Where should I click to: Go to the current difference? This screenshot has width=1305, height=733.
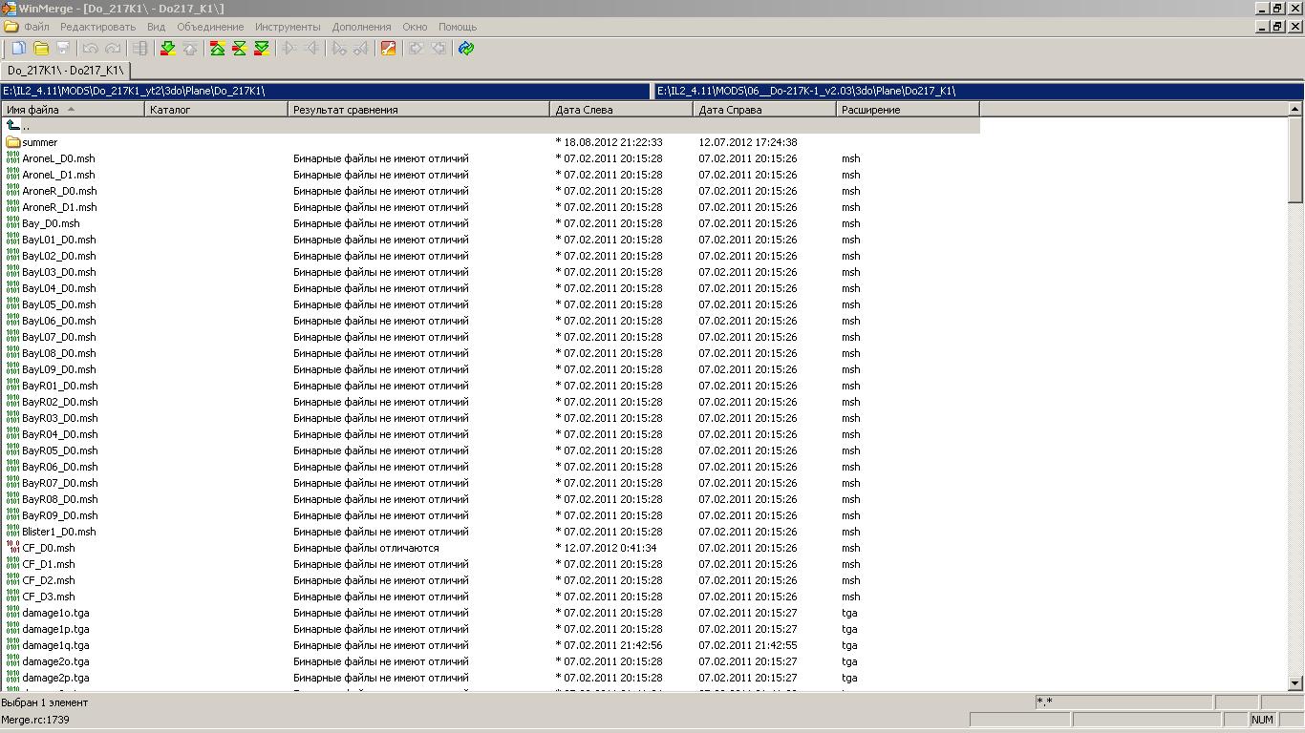(239, 49)
